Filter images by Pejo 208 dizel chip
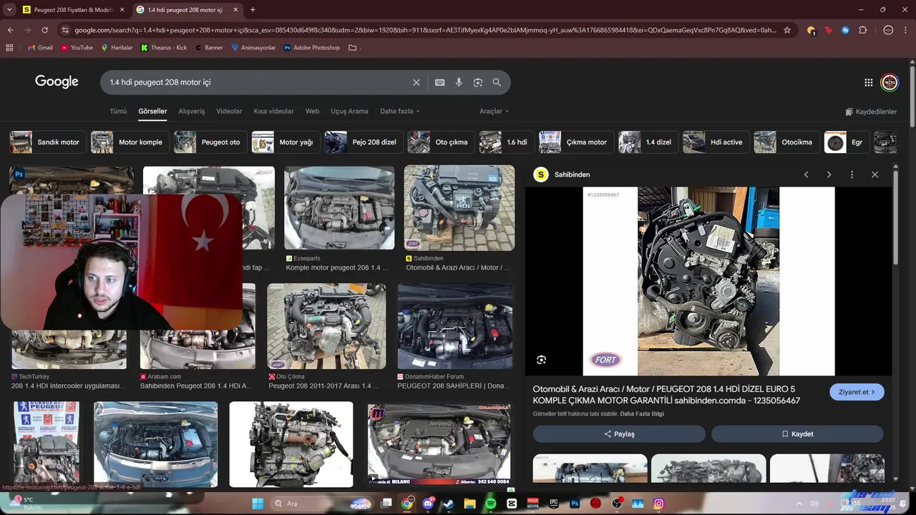 click(x=364, y=142)
